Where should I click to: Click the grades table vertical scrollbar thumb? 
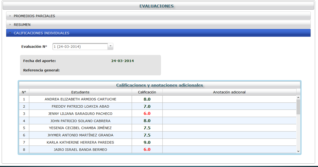pyautogui.click(x=298, y=107)
